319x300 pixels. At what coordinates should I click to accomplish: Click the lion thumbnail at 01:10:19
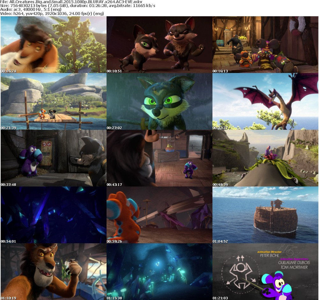coord(54,272)
